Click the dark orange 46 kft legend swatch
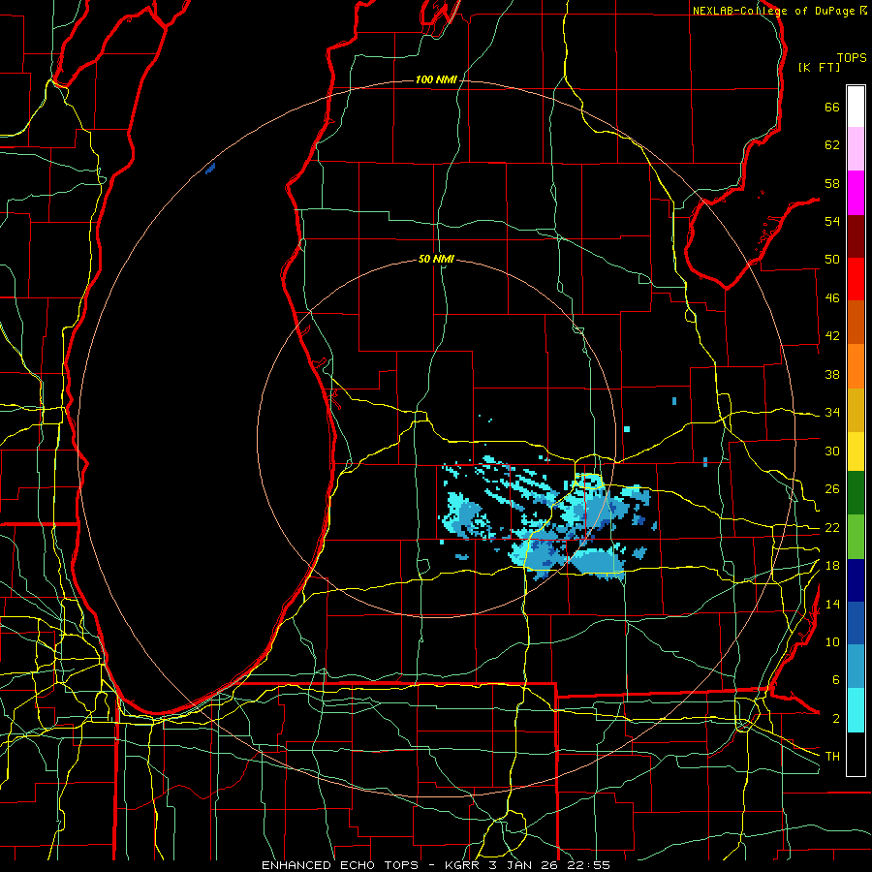872x872 pixels. [856, 323]
